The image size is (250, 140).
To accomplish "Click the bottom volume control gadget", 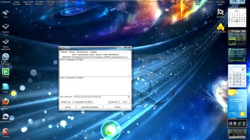I will 237,134.
